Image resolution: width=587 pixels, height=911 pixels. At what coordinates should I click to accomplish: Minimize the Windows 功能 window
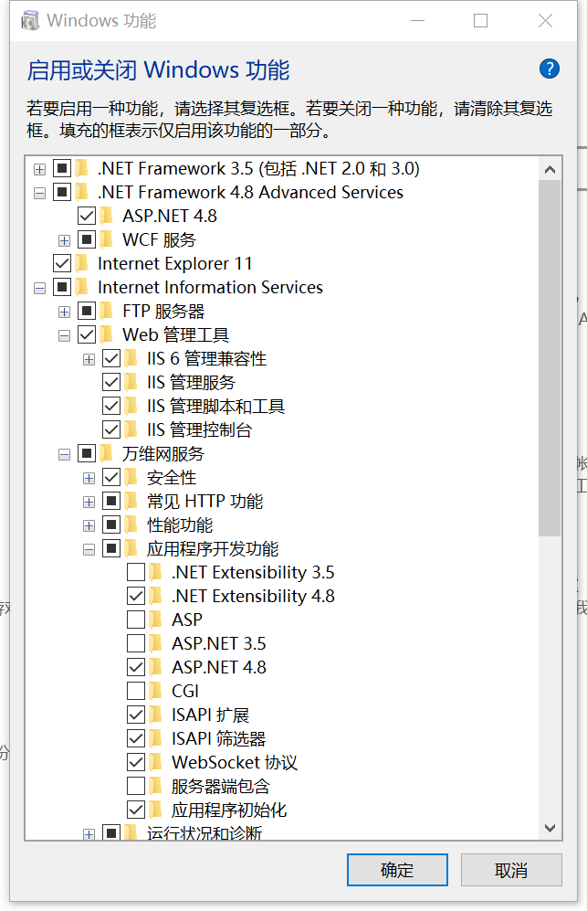[417, 21]
